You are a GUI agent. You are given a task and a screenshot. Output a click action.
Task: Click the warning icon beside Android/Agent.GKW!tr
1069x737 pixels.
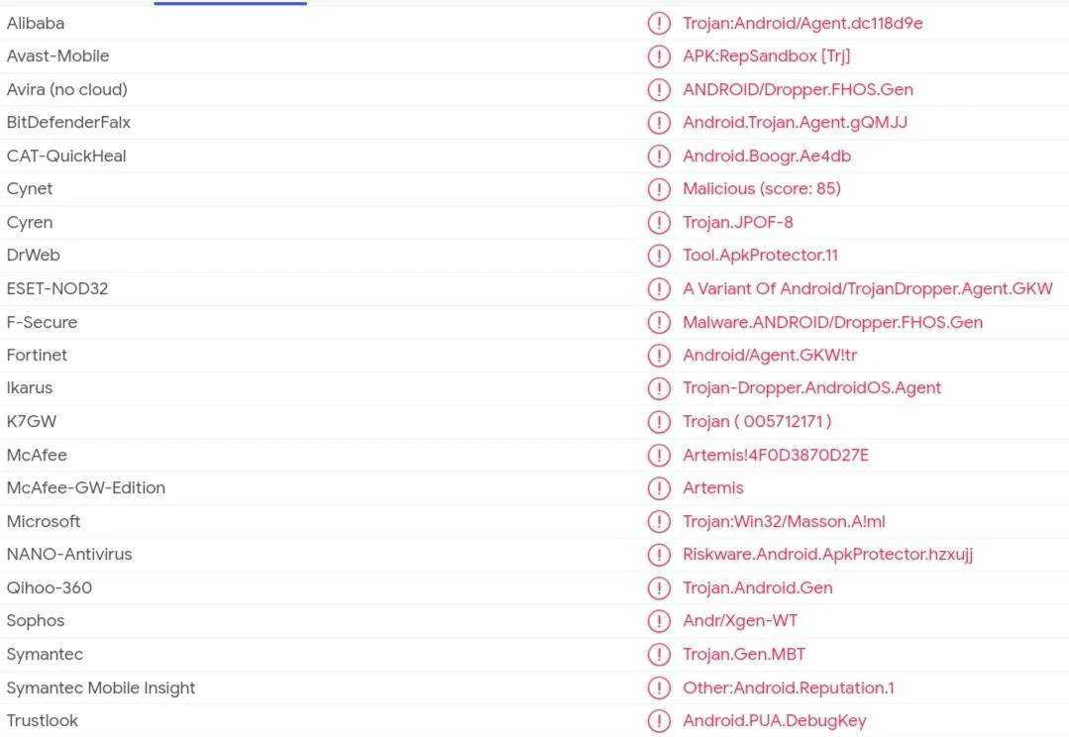coord(659,356)
